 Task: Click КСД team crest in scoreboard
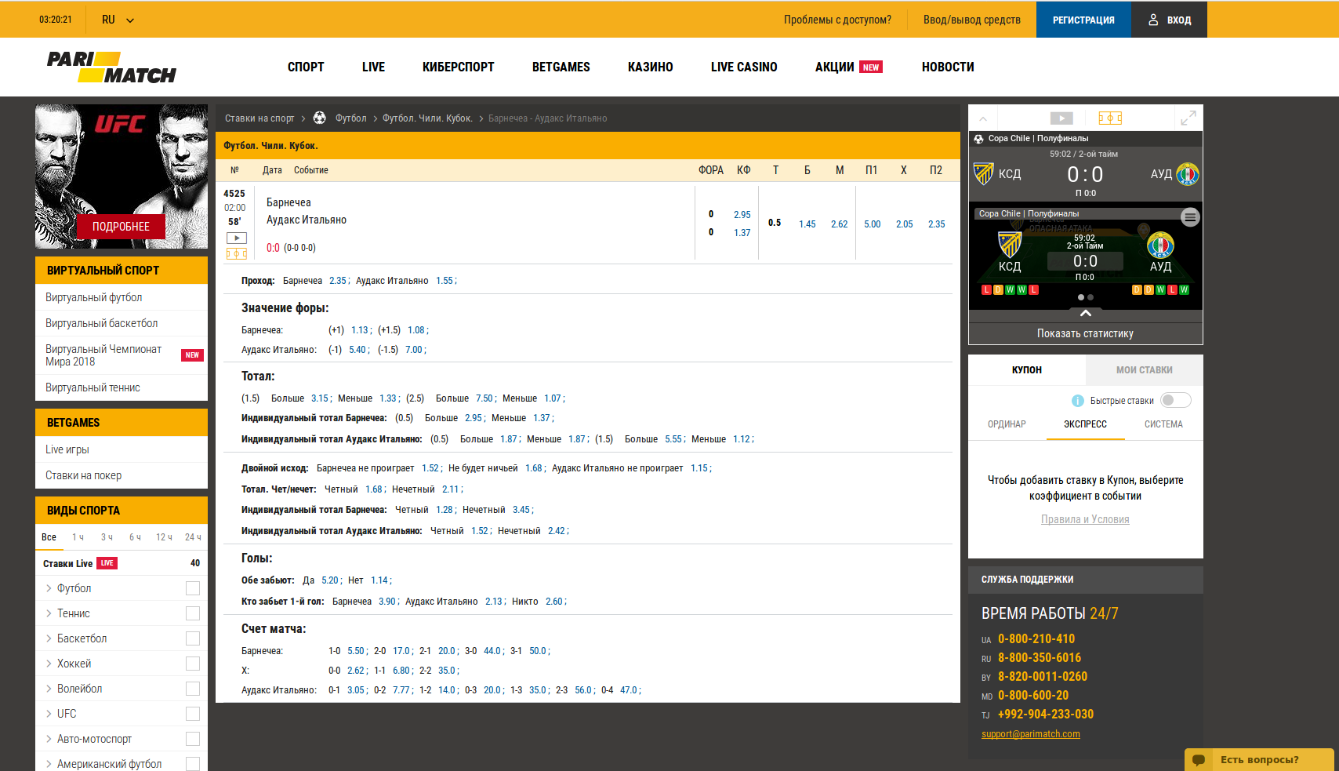pyautogui.click(x=983, y=173)
